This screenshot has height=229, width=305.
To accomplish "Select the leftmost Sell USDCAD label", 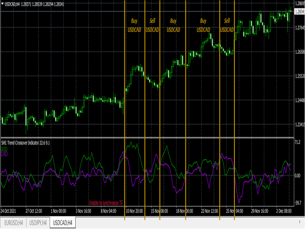I will coord(152,25).
